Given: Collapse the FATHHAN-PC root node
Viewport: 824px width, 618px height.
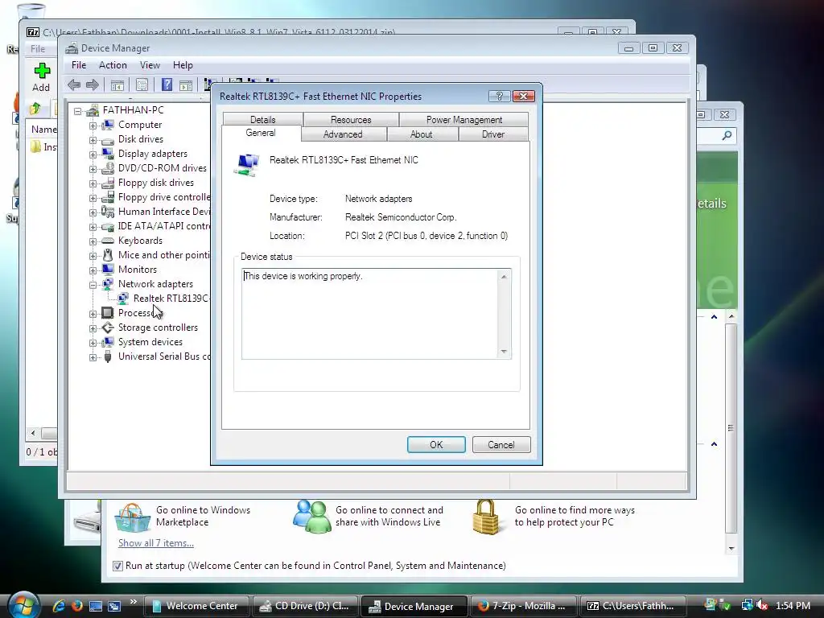Looking at the screenshot, I should click(x=78, y=111).
